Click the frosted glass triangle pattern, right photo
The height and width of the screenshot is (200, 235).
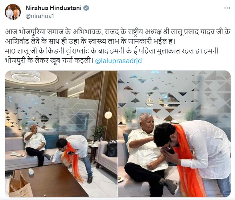coord(174,96)
